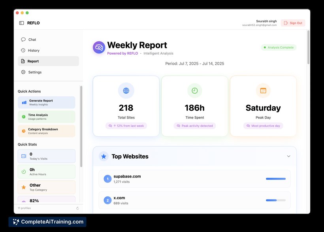Click the Generate Report bar chart icon

click(24, 102)
